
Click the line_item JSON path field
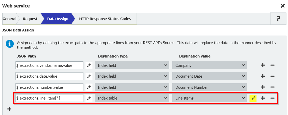pyautogui.click(x=49, y=98)
